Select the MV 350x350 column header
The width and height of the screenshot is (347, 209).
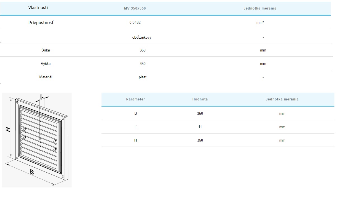pos(135,8)
